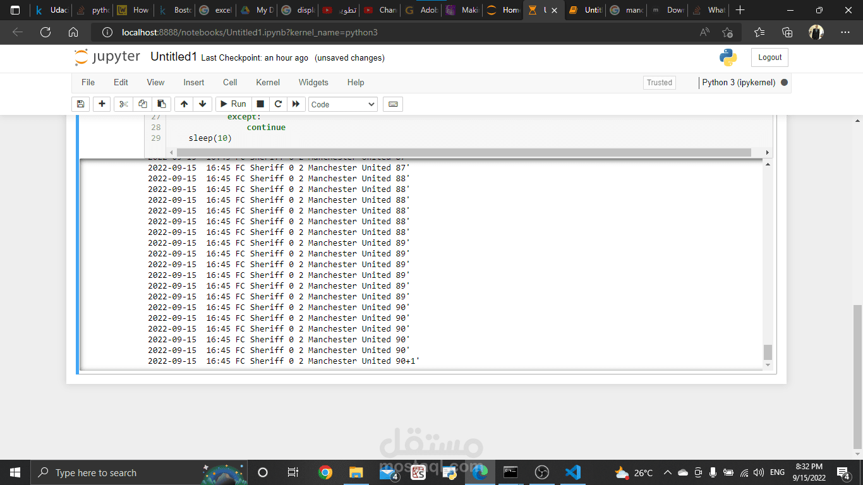Switch to the My D Google Drive tab
This screenshot has width=863, height=485.
[x=258, y=10]
